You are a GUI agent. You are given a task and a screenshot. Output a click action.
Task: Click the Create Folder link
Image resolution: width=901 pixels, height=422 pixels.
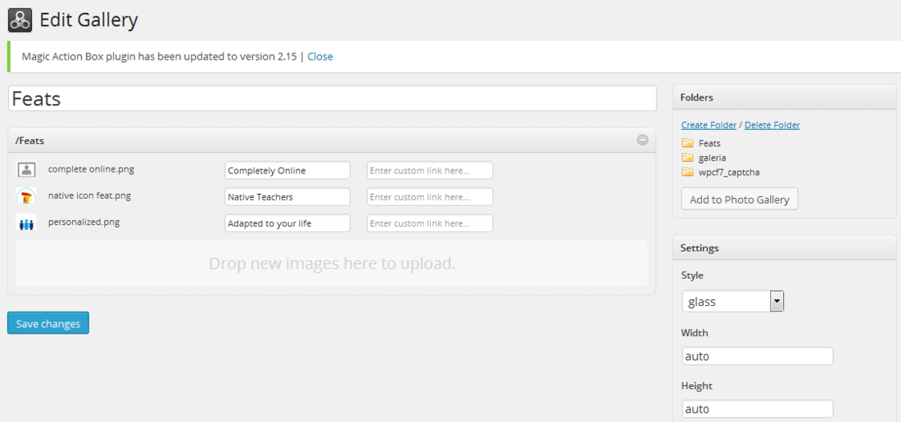(x=709, y=125)
